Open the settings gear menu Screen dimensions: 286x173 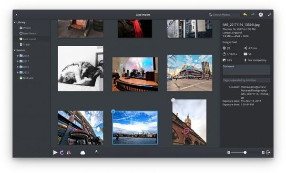pos(261,15)
